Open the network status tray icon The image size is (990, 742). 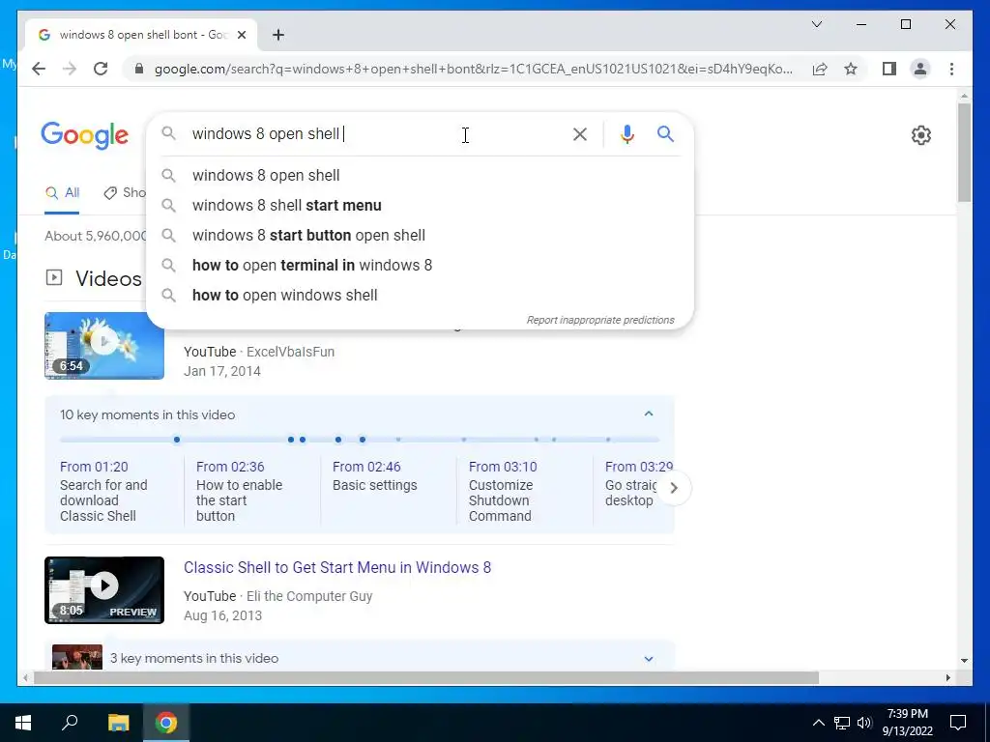[842, 723]
